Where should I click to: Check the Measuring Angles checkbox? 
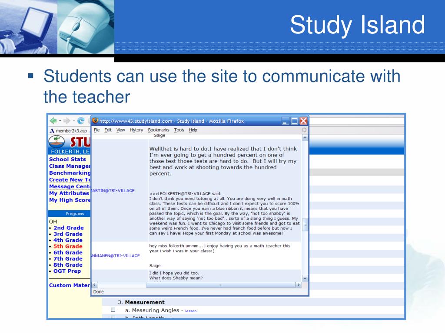click(113, 310)
